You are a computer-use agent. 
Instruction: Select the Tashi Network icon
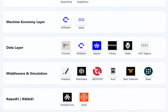[130, 71]
